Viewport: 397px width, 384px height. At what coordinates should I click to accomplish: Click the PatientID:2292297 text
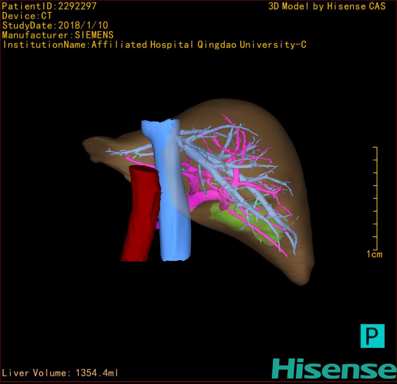tap(49, 6)
